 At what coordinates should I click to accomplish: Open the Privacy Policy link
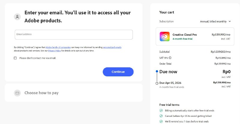(55, 51)
